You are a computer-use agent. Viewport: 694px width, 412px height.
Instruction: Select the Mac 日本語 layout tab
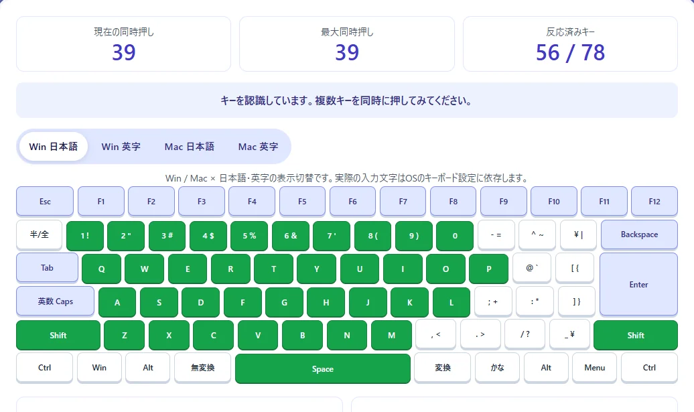[190, 147]
